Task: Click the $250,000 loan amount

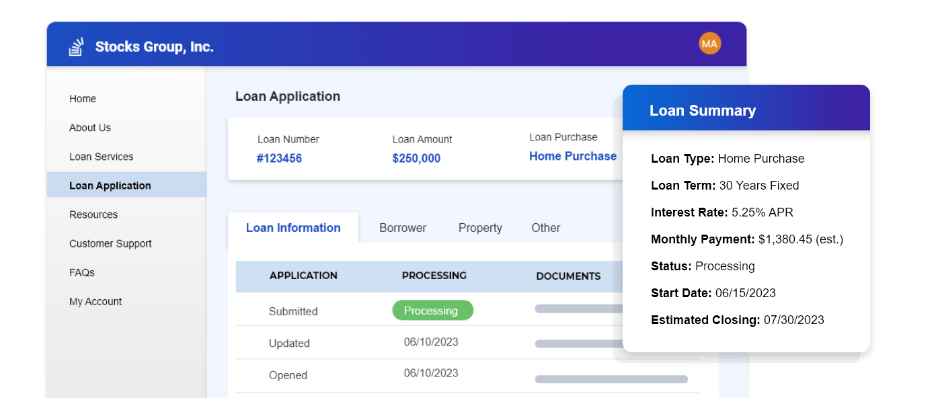Action: (417, 159)
